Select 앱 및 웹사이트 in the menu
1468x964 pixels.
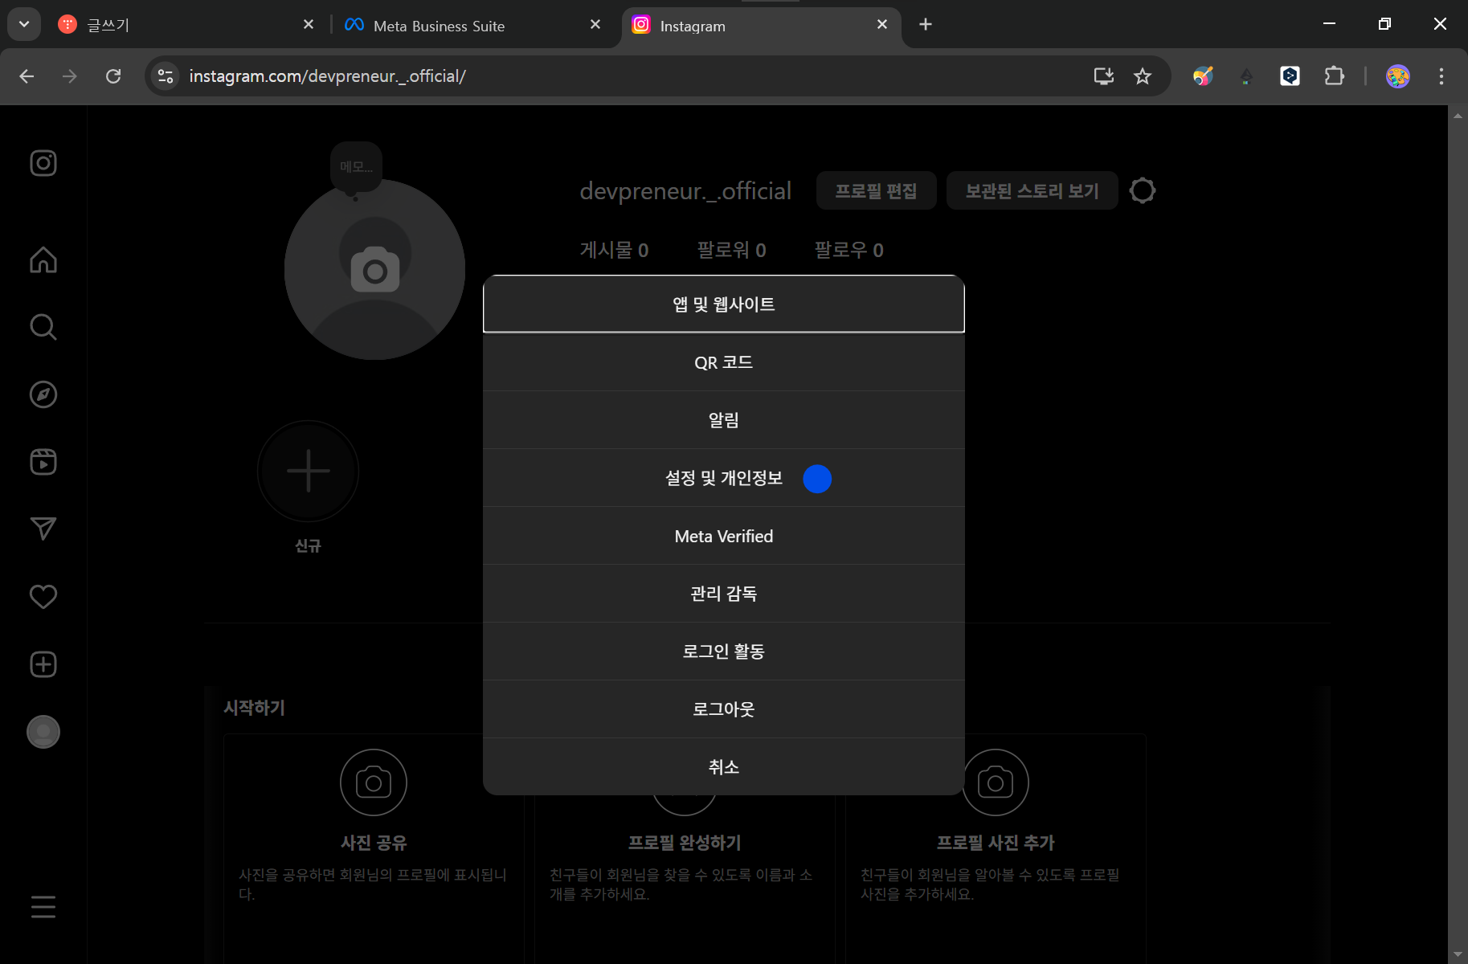pos(724,304)
